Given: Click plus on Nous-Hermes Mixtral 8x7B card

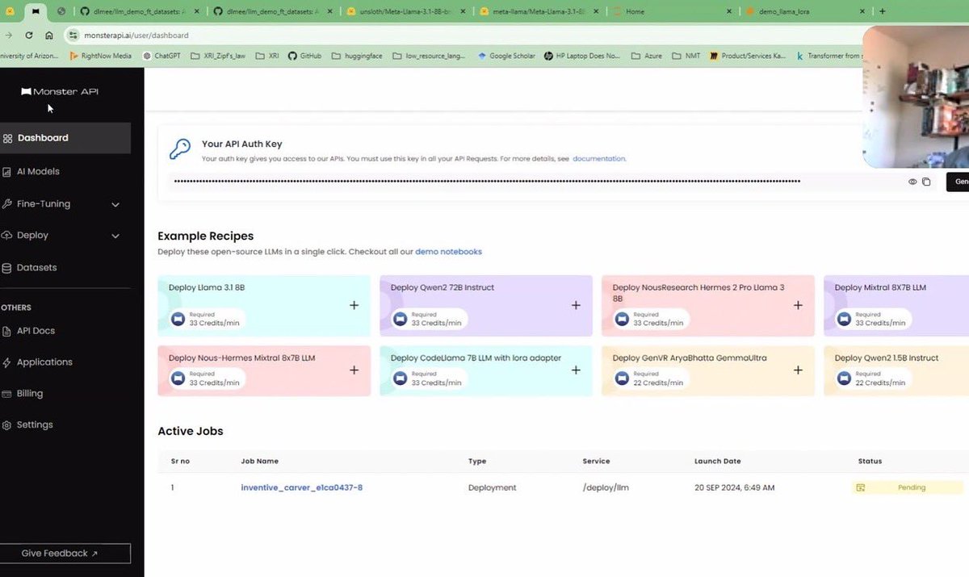Looking at the screenshot, I should pyautogui.click(x=354, y=370).
